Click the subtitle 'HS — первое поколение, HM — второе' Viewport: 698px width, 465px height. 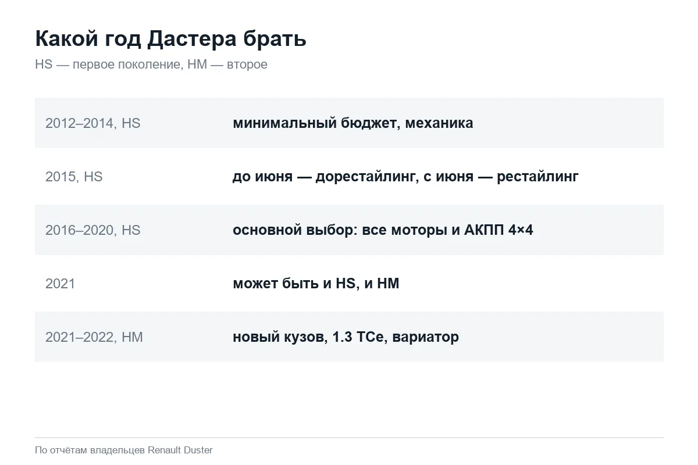coord(151,65)
